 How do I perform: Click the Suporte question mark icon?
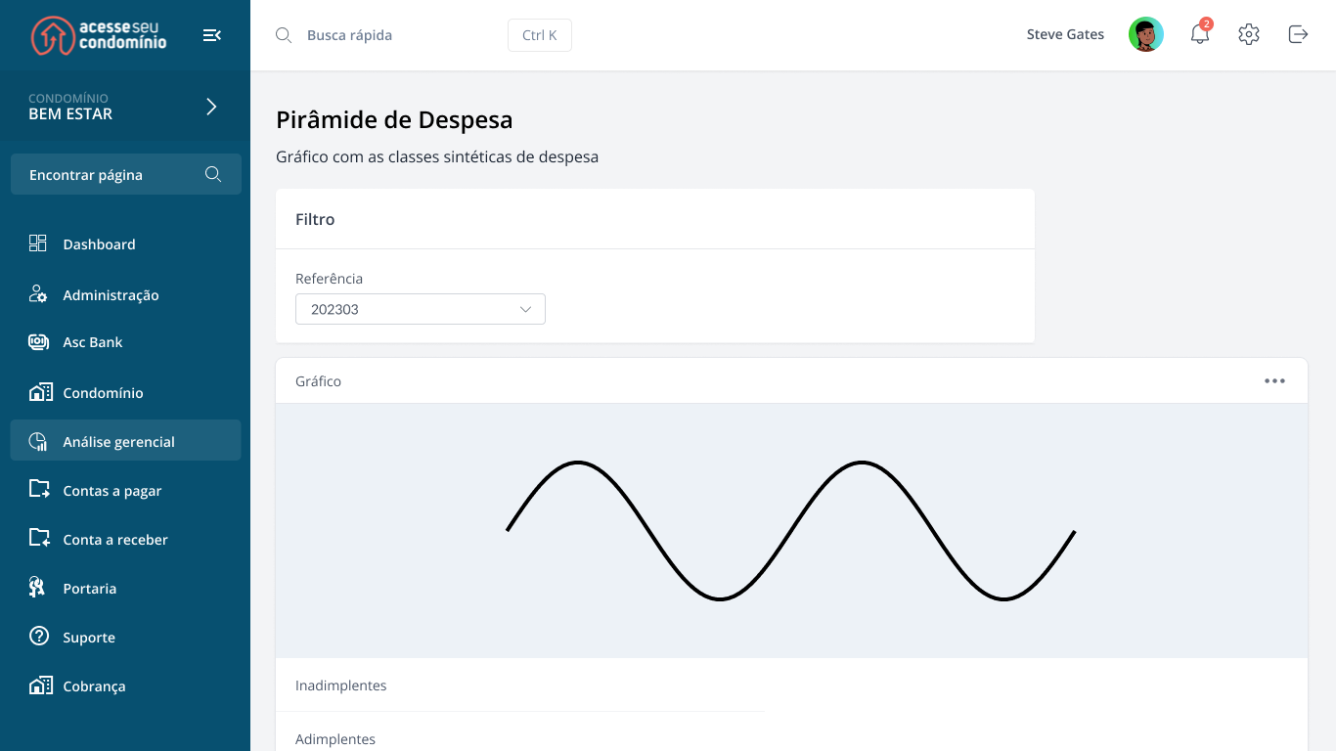pos(38,637)
